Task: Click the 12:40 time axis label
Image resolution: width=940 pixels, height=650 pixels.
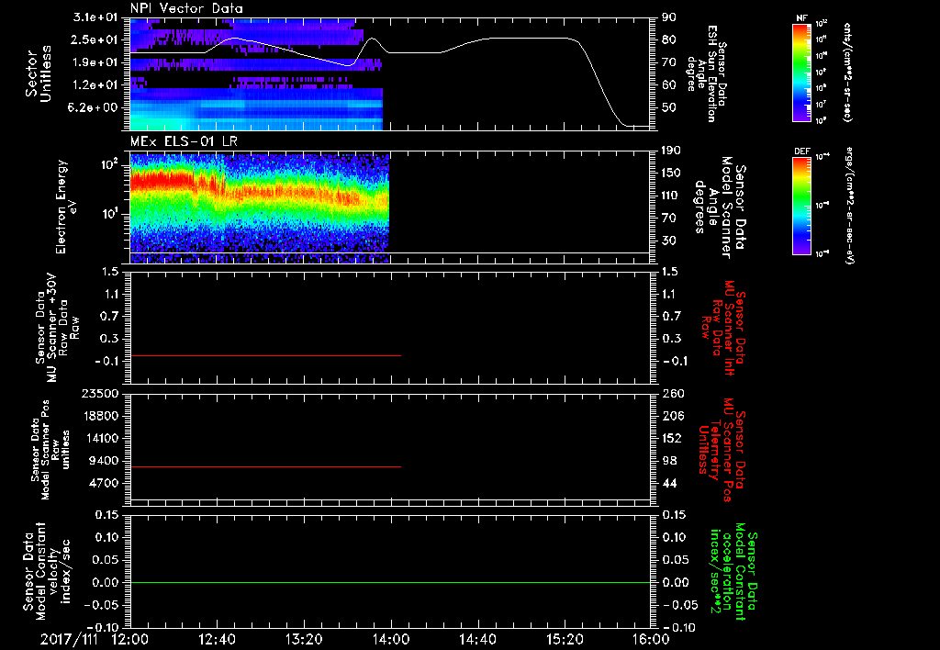Action: click(217, 639)
